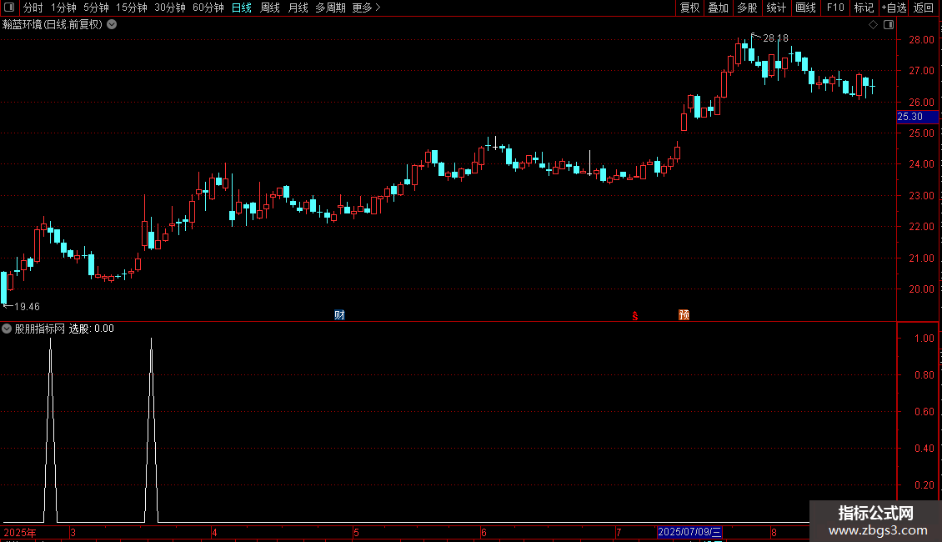
Task: Switch to 周线 weekly chart
Action: 270,8
